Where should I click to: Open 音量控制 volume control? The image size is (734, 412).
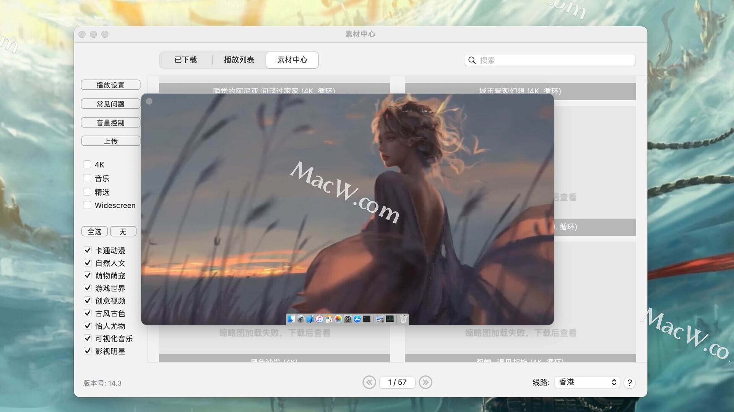(x=110, y=122)
